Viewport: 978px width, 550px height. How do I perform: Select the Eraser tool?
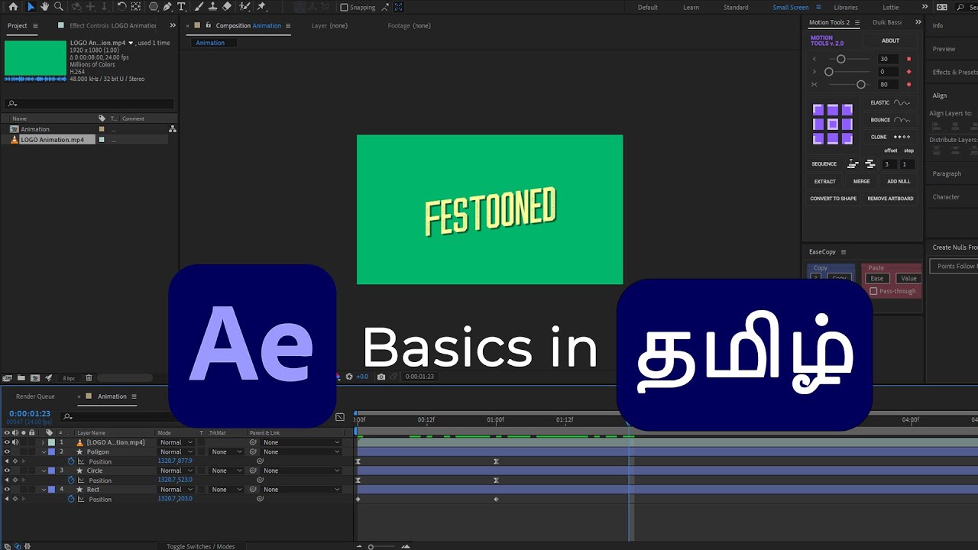point(227,7)
